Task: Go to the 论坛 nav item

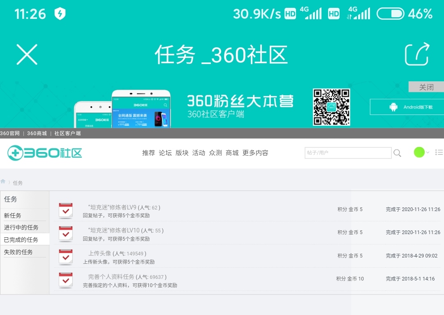Action: pyautogui.click(x=165, y=153)
